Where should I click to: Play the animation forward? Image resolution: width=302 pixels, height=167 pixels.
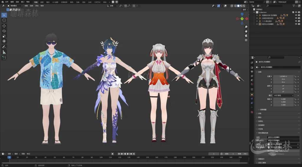[x=128, y=154]
